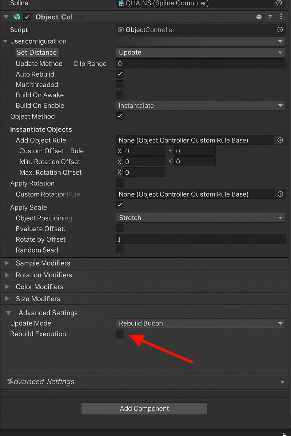Expand the Size Modifiers section
The height and width of the screenshot is (436, 291).
pyautogui.click(x=7, y=299)
